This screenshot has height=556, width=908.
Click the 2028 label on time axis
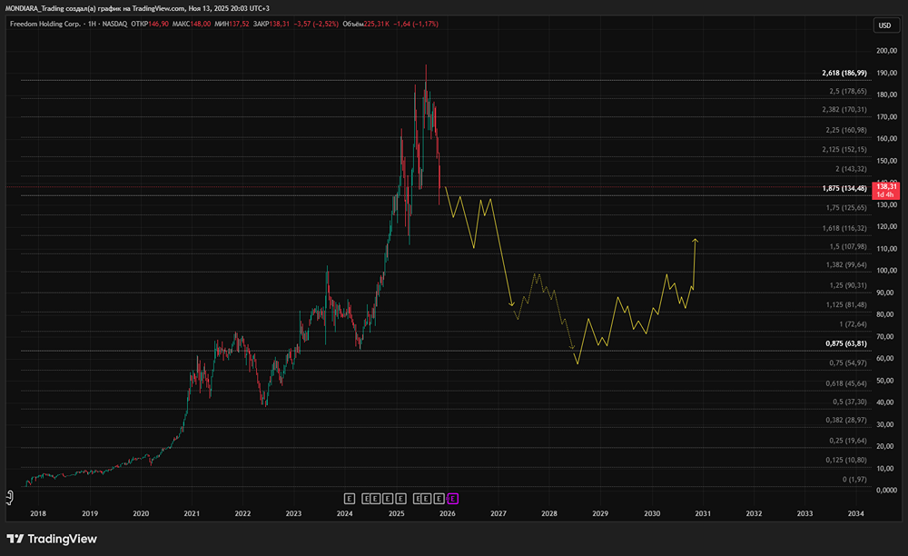point(549,513)
